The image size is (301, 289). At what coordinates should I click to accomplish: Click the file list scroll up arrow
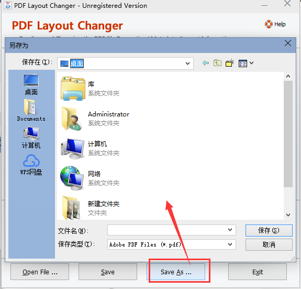coord(288,77)
